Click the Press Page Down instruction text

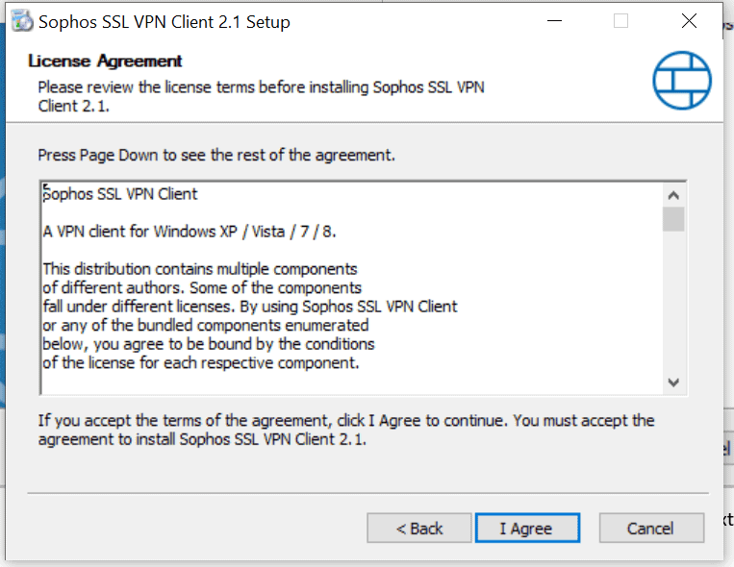[x=216, y=155]
